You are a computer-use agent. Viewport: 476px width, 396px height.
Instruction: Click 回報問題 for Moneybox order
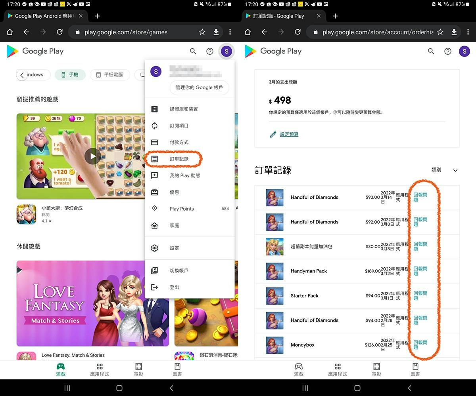pyautogui.click(x=420, y=345)
